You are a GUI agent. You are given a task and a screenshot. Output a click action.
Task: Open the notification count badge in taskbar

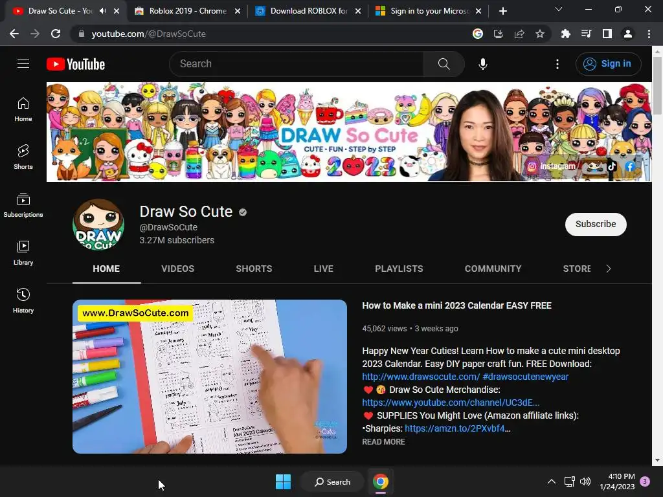click(x=645, y=481)
